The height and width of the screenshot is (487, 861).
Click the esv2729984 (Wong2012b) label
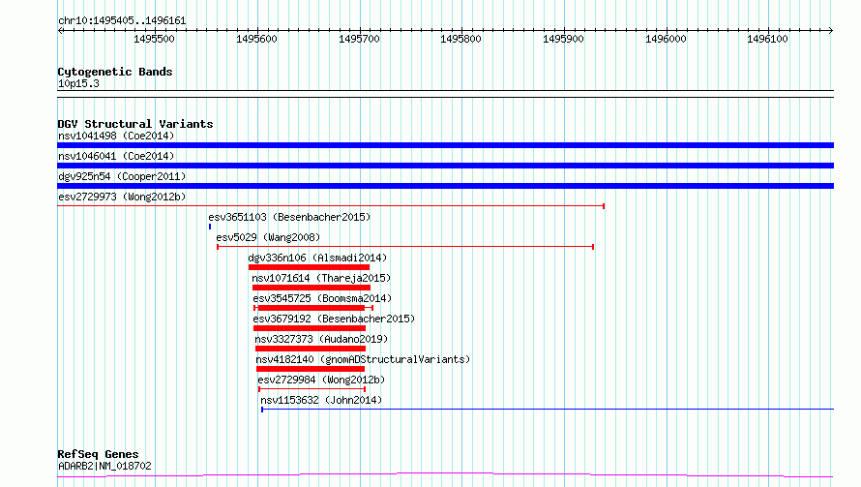[321, 380]
